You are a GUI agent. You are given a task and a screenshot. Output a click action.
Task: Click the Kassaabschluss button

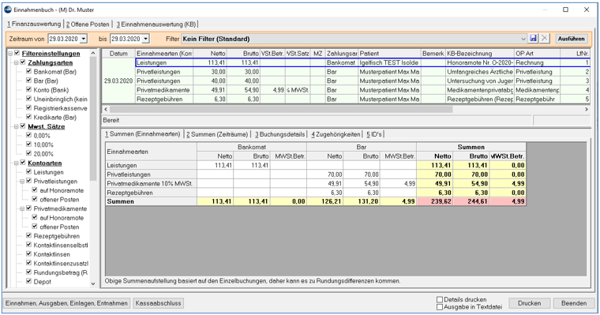coord(158,303)
